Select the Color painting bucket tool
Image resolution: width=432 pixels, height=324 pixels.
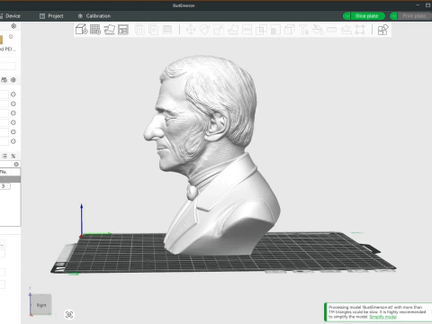(x=318, y=30)
